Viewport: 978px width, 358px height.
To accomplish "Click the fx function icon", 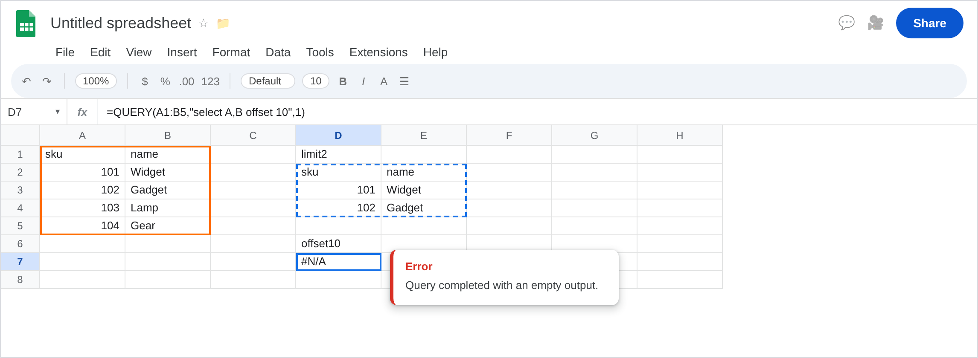I will [x=82, y=112].
